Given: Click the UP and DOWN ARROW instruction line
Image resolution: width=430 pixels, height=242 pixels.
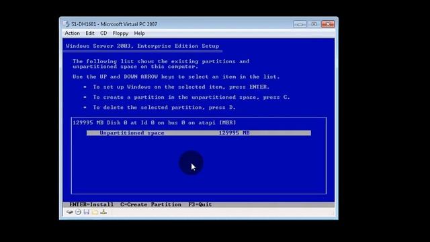Looking at the screenshot, I should pos(176,77).
